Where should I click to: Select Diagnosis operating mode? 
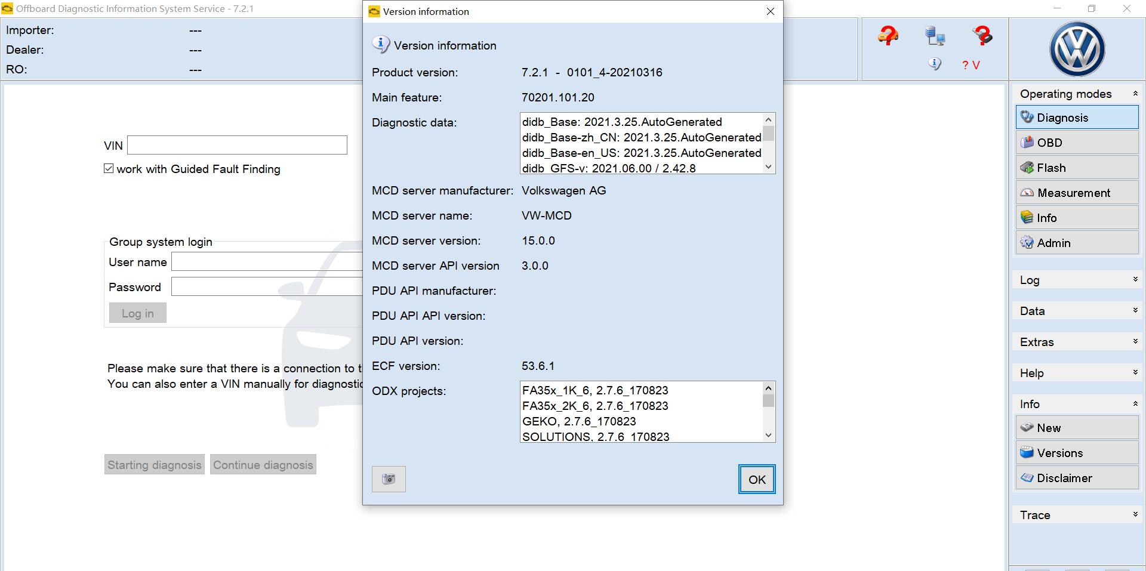pyautogui.click(x=1077, y=117)
